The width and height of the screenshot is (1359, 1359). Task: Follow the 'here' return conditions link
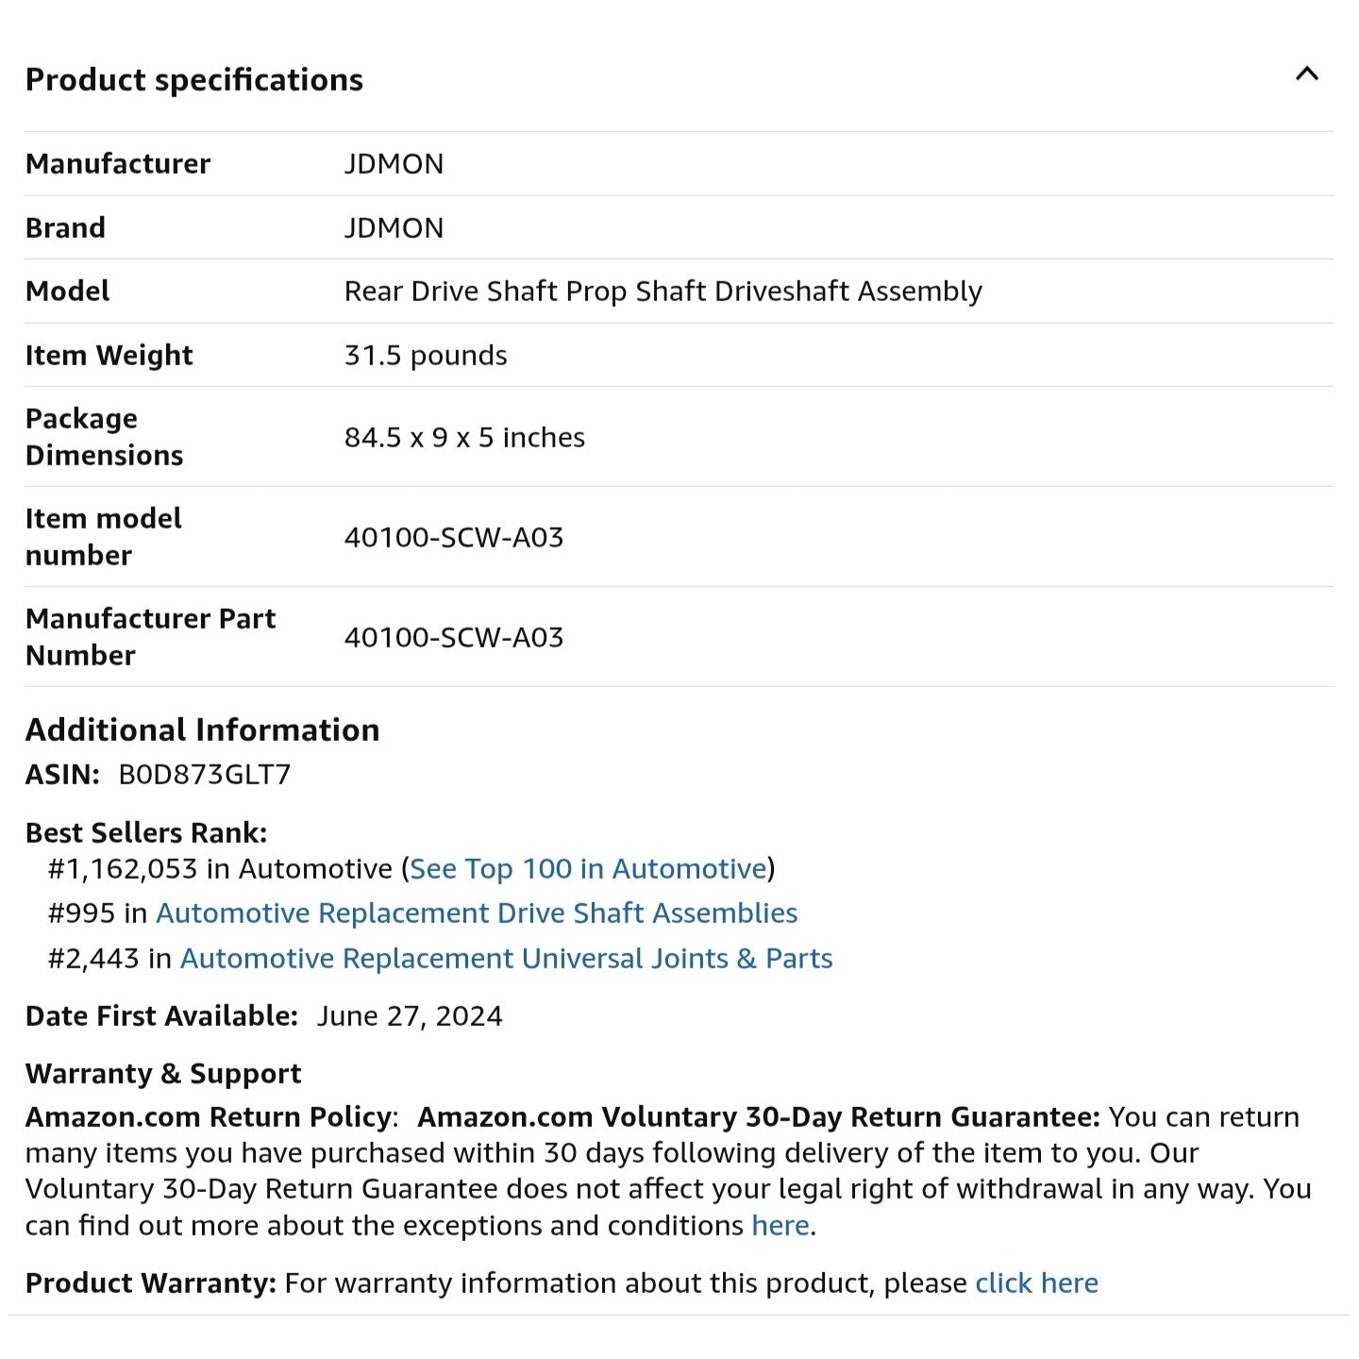tap(780, 1225)
